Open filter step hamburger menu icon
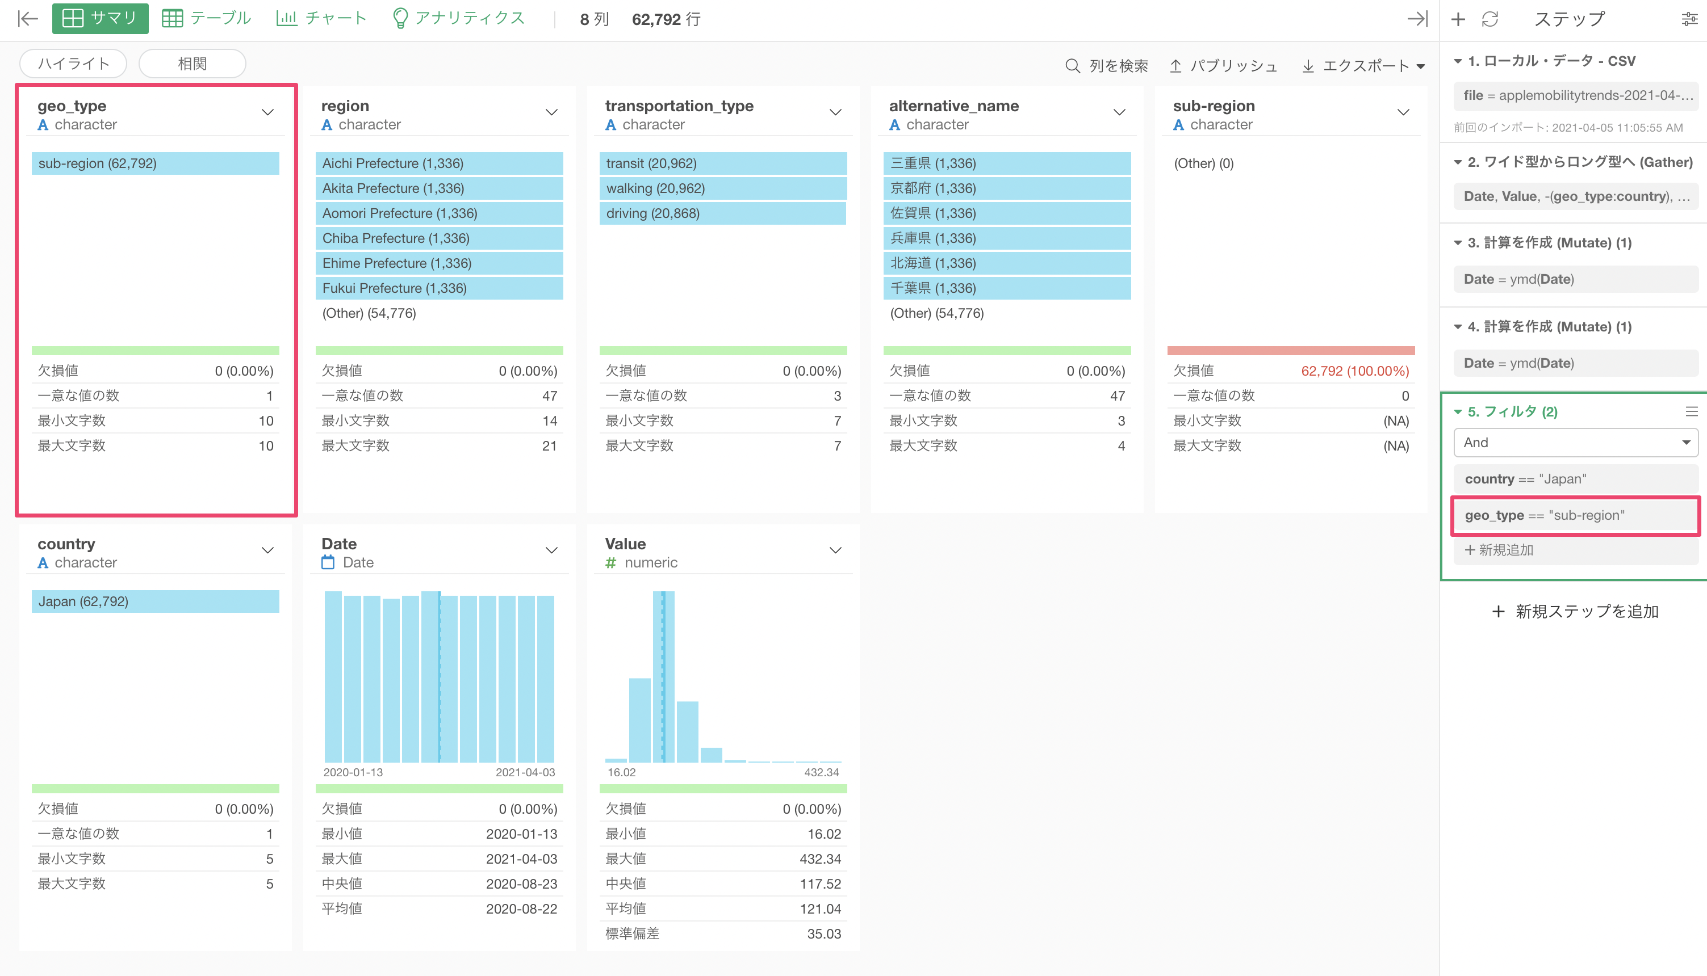 coord(1691,411)
